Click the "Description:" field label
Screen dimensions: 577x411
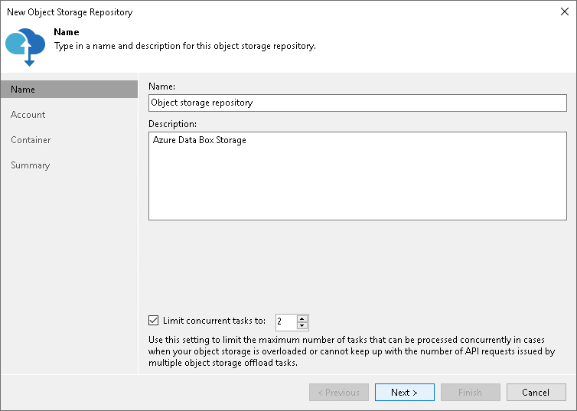pos(173,124)
